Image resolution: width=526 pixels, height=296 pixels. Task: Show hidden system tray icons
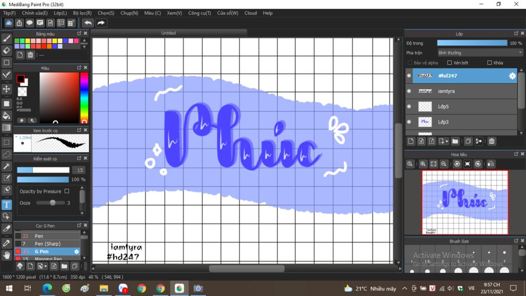point(405,288)
